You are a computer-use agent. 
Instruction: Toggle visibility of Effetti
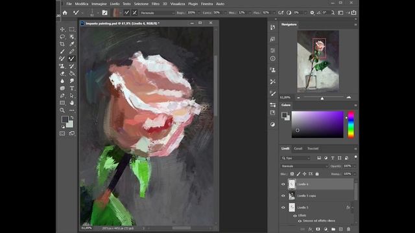(x=295, y=216)
